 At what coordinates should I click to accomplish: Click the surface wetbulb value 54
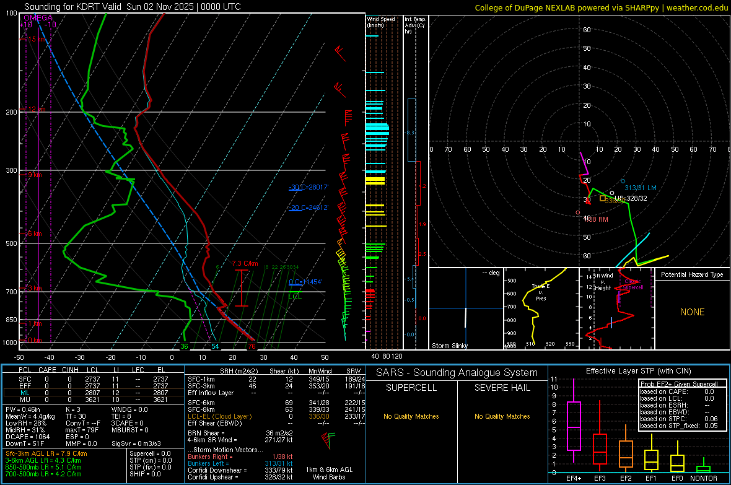click(215, 346)
